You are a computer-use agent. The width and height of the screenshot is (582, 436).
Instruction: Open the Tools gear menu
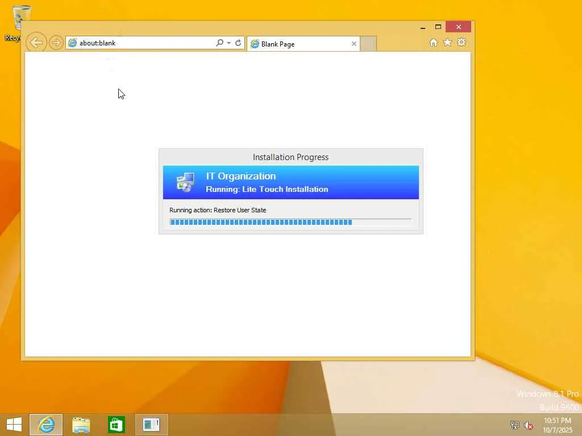point(462,42)
